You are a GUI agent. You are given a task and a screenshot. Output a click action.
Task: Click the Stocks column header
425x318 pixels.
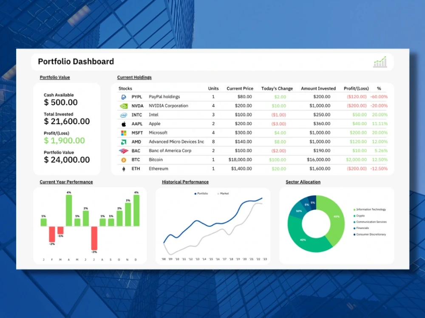pos(125,88)
